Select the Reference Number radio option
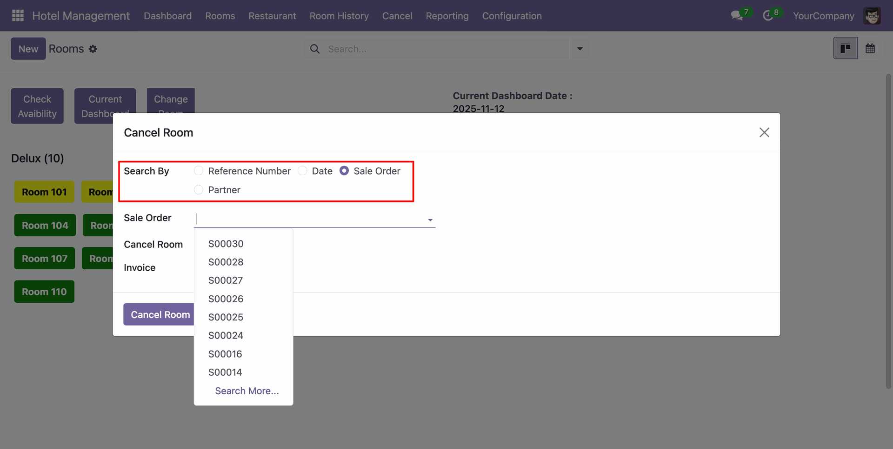This screenshot has width=893, height=449. pos(199,171)
